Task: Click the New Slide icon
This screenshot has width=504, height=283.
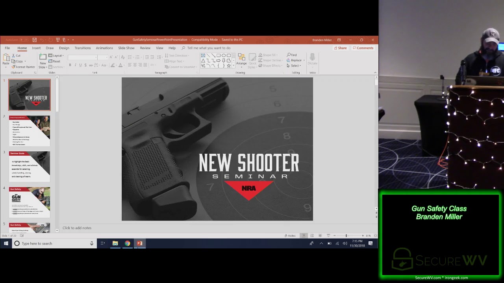Action: [x=43, y=57]
